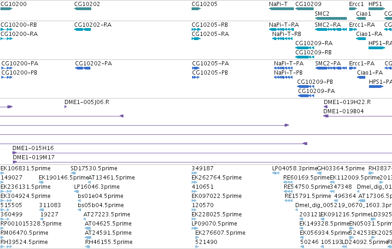The height and width of the screenshot is (249, 392).
Task: Click EST LP09070.5prime
Action: (x=214, y=224)
